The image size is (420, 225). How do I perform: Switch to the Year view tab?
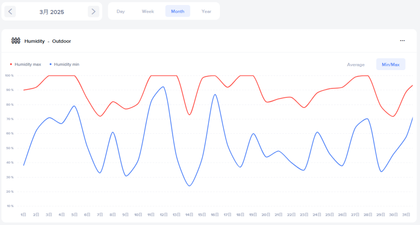click(206, 11)
